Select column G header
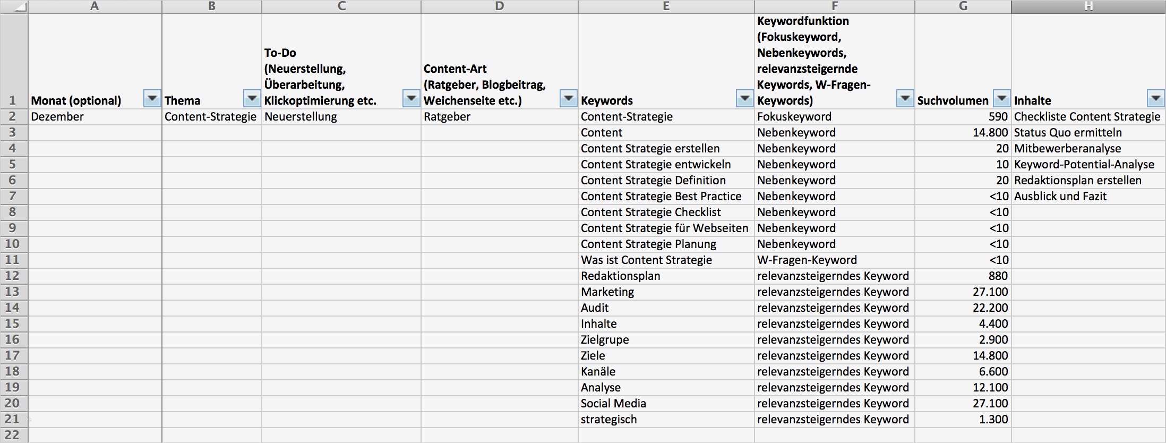 963,6
